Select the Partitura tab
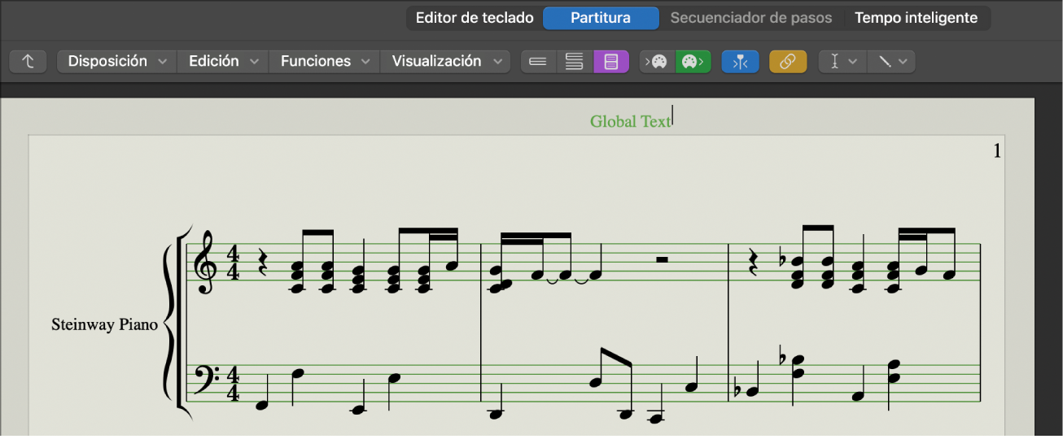This screenshot has height=439, width=1063. click(x=601, y=18)
